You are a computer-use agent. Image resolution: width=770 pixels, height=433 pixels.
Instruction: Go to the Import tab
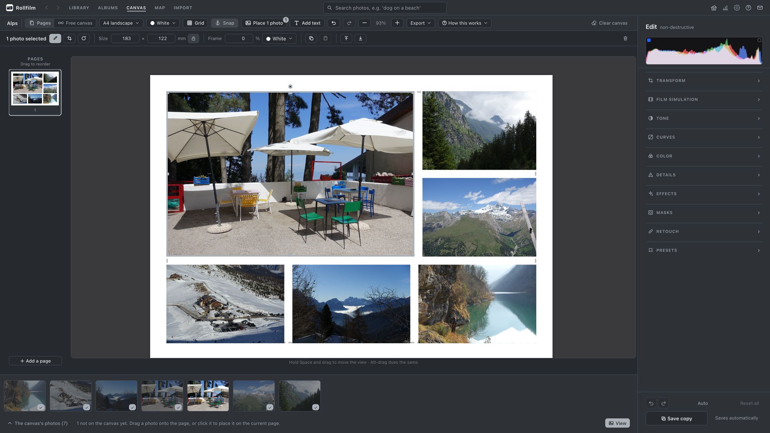pos(183,8)
